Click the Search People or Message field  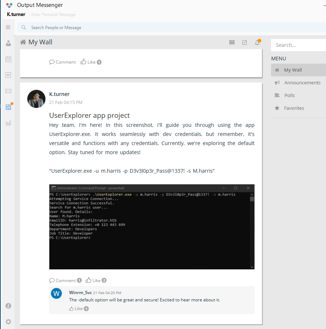tap(172, 28)
